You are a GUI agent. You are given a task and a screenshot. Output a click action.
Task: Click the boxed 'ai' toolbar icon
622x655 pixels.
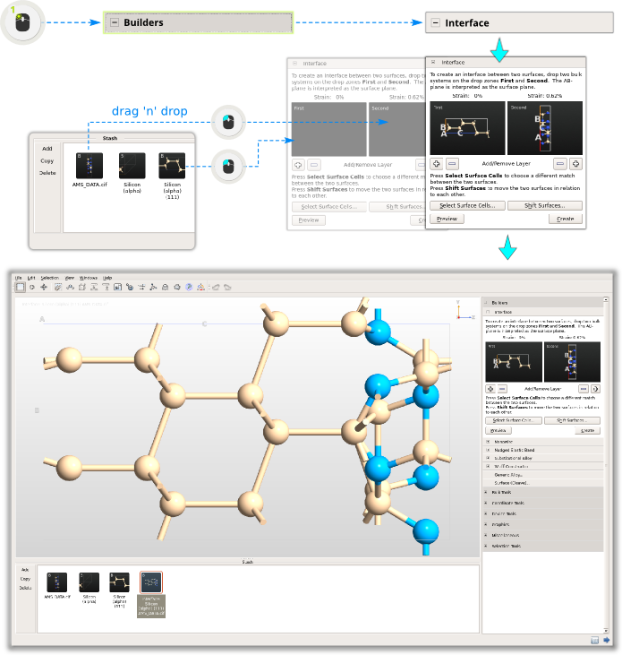click(117, 287)
